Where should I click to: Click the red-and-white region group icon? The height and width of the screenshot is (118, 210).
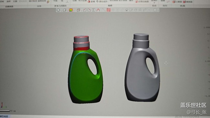tap(98, 10)
